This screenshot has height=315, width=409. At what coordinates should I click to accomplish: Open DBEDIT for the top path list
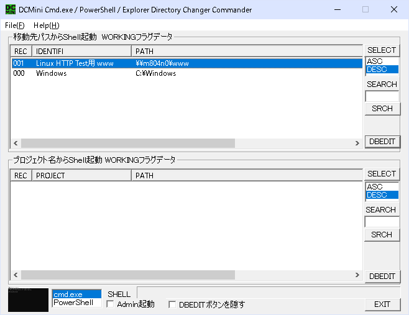point(382,142)
